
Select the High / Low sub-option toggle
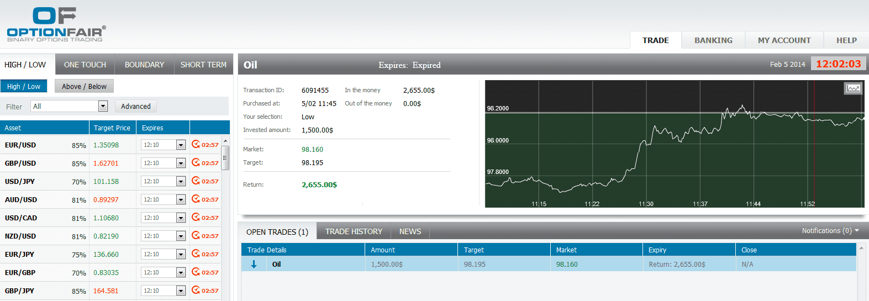[24, 86]
